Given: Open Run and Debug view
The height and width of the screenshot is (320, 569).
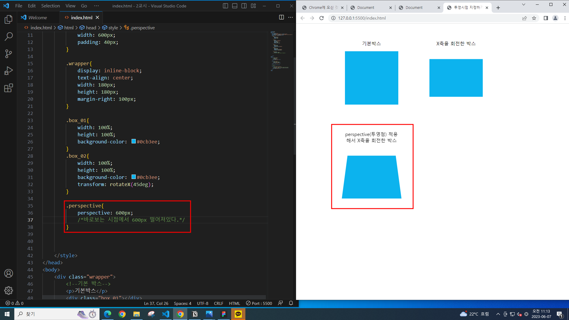Looking at the screenshot, I should (9, 71).
